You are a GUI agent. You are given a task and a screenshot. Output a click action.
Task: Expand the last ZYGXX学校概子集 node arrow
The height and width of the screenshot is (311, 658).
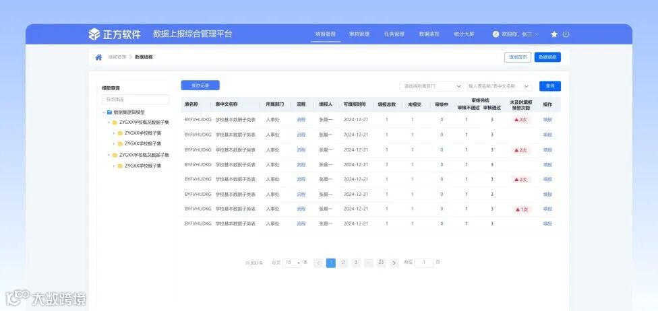(114, 166)
